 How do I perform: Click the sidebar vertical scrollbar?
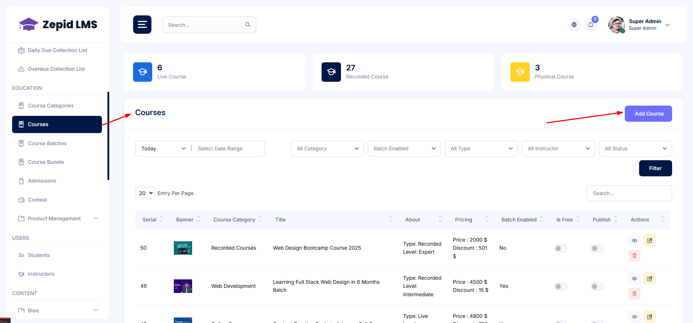[108, 136]
